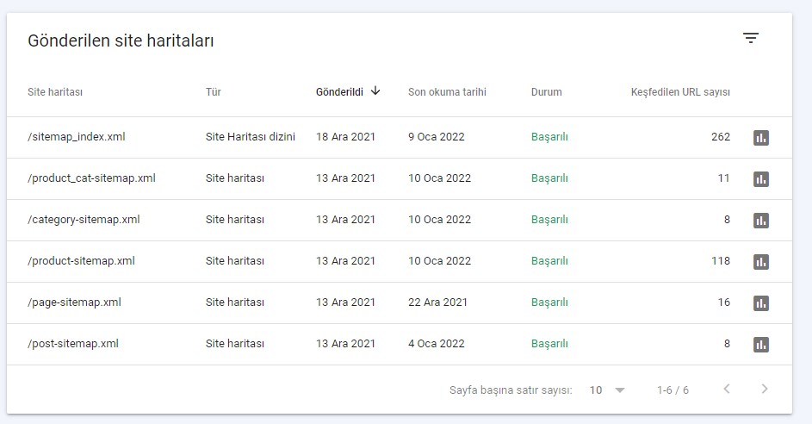
Task: Select the /product_cat-sitemap.xml sitemap
Action: pyautogui.click(x=91, y=178)
